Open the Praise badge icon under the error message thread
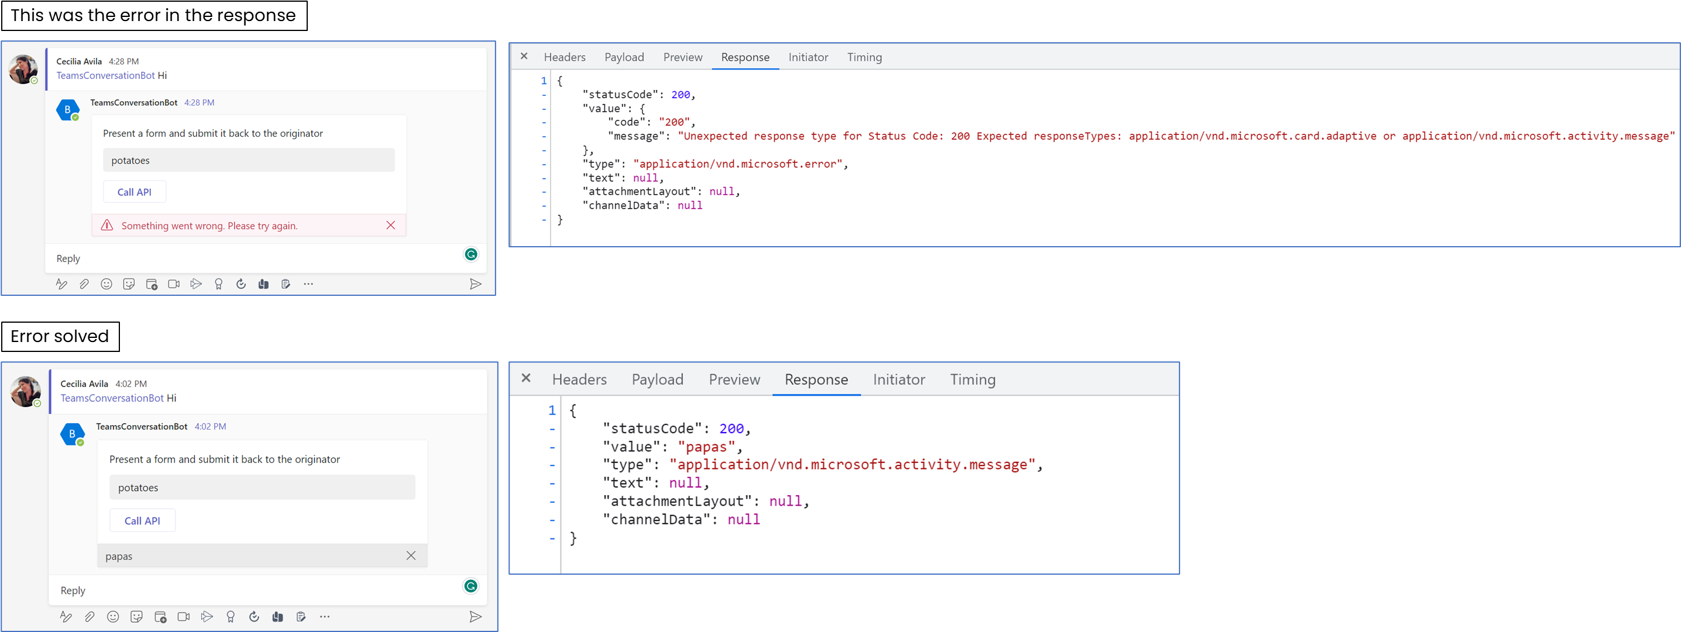The height and width of the screenshot is (632, 1681). [219, 284]
